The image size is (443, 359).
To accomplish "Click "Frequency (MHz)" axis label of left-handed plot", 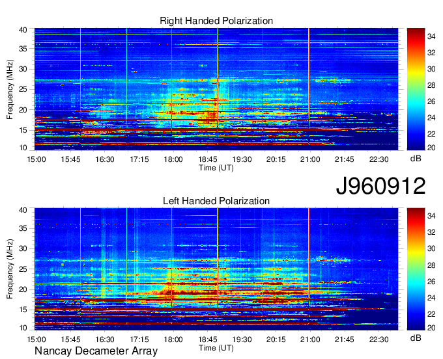I will point(10,269).
